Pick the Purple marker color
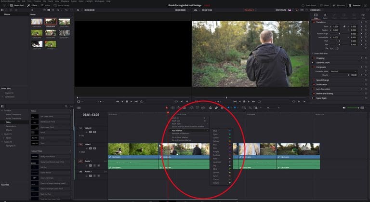The image size is (370, 202). pyautogui.click(x=222, y=151)
